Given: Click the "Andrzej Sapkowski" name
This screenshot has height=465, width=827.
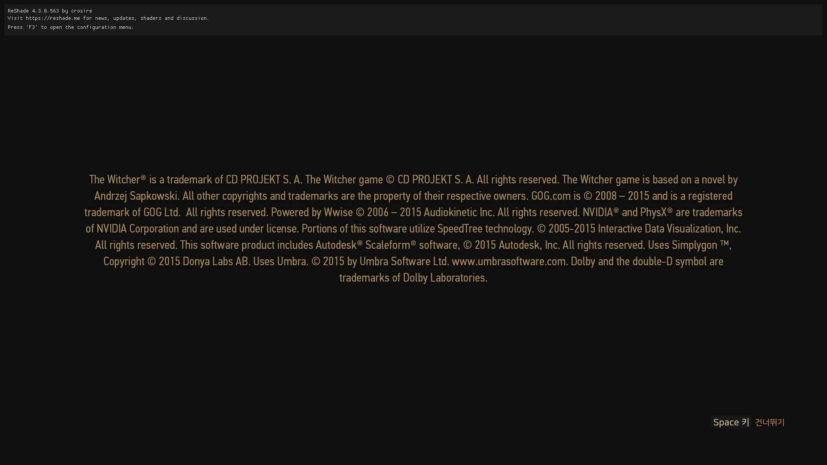Looking at the screenshot, I should [136, 196].
